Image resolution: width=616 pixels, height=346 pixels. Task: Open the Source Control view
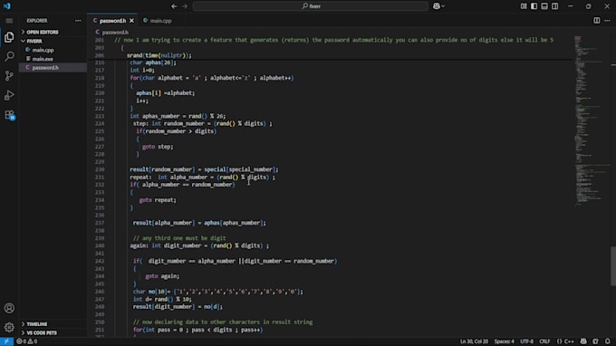(9, 75)
